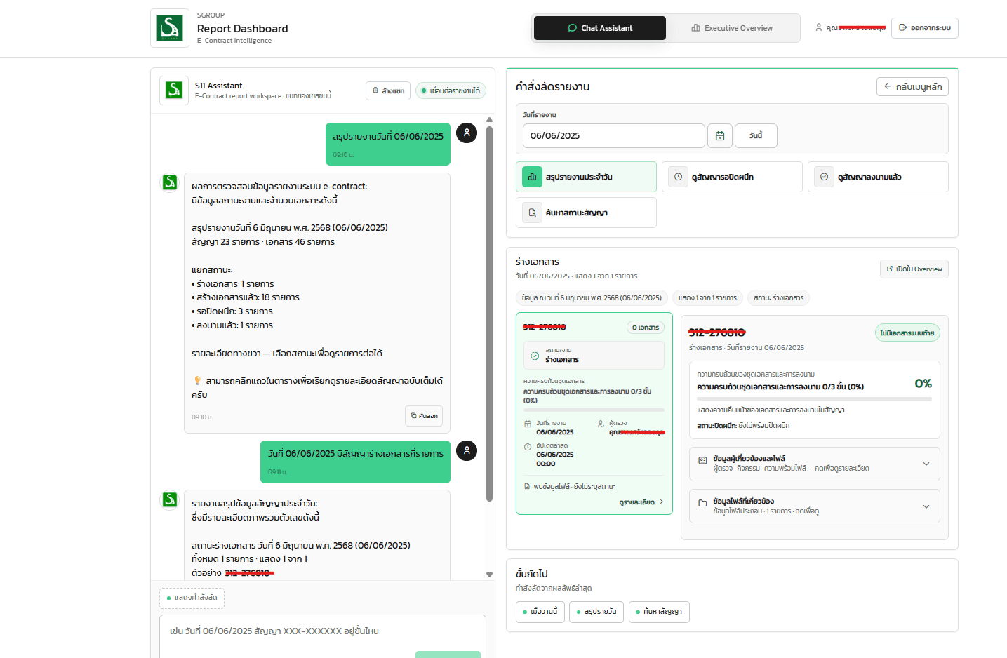Click the S11 Assistant logo in chat header
Screen dimensions: 1007x658
click(x=174, y=90)
